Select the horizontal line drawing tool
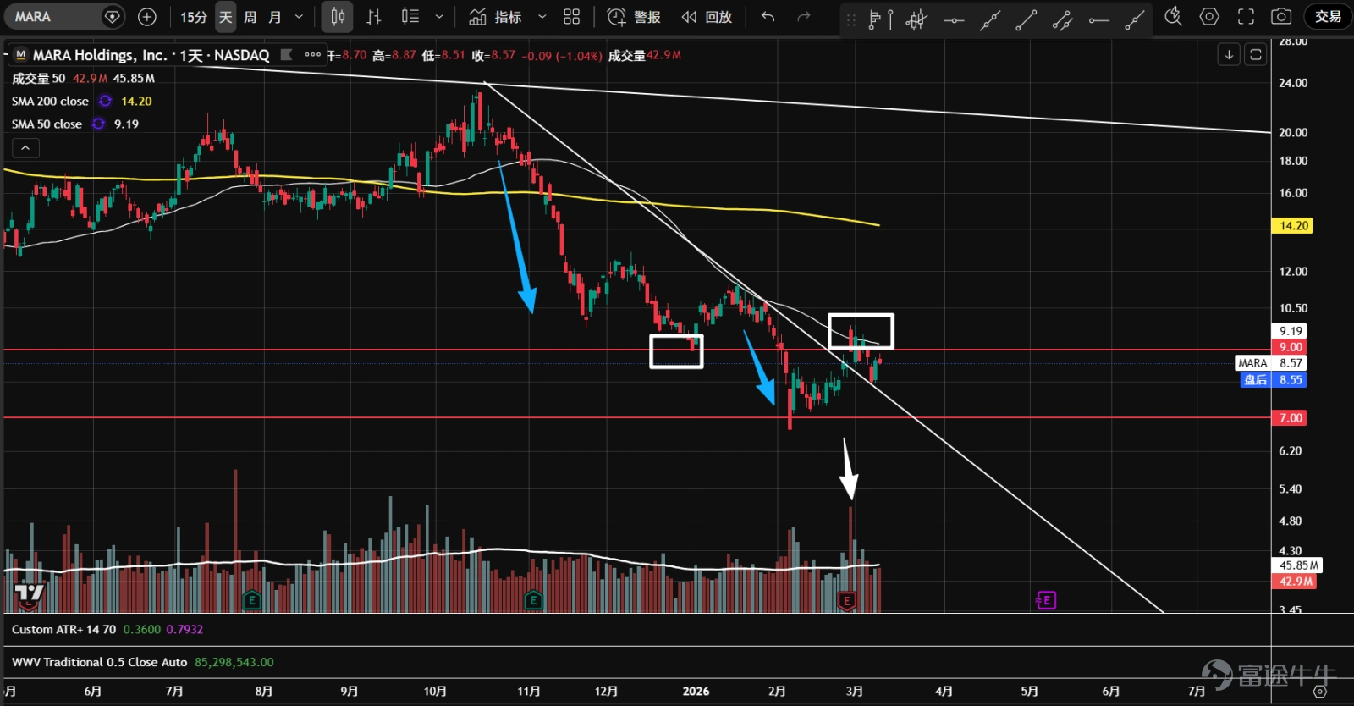 point(954,19)
